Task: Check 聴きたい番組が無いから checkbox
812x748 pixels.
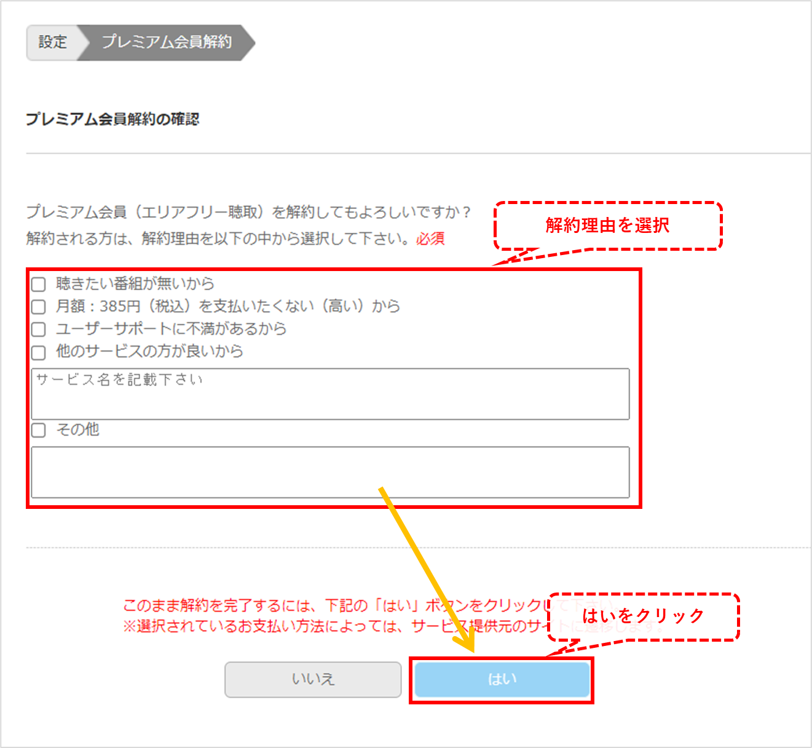Action: (39, 284)
